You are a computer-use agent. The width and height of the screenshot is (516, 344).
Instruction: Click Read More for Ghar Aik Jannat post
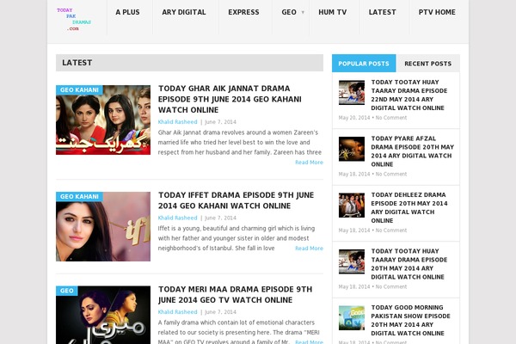click(309, 163)
